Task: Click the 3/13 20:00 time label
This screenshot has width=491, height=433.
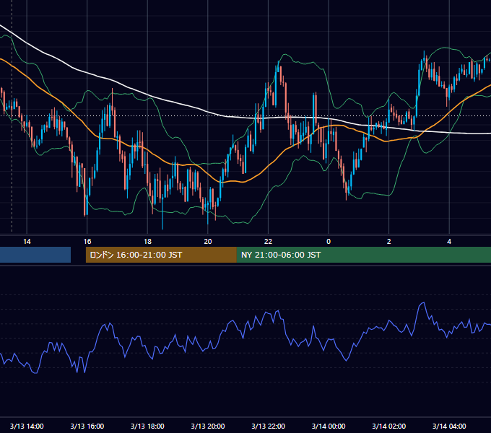Action: (208, 426)
